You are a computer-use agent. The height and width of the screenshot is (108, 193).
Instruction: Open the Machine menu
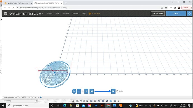[66, 14]
